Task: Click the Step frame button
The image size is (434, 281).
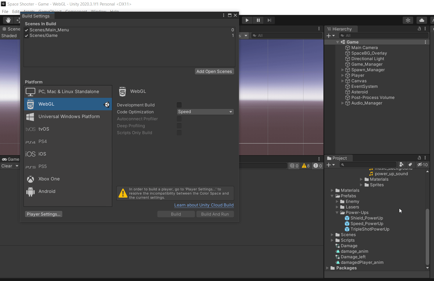Action: 269,20
